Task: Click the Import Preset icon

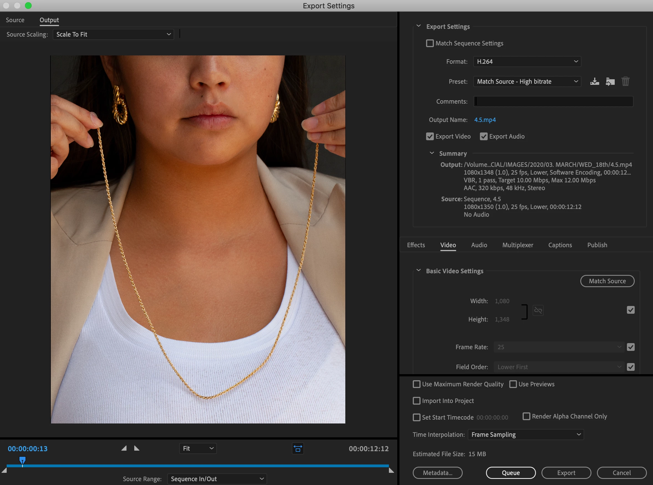Action: pyautogui.click(x=610, y=81)
